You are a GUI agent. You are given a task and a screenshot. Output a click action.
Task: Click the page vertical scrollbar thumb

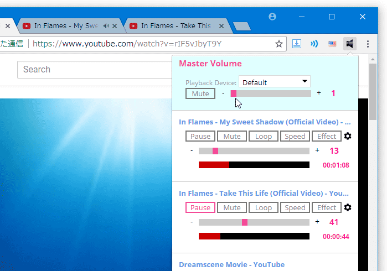tap(373, 92)
